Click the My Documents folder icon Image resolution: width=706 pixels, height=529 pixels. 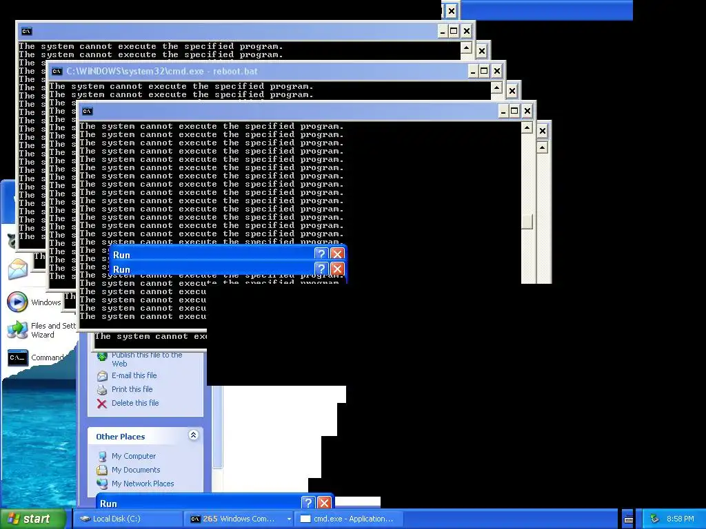[102, 470]
